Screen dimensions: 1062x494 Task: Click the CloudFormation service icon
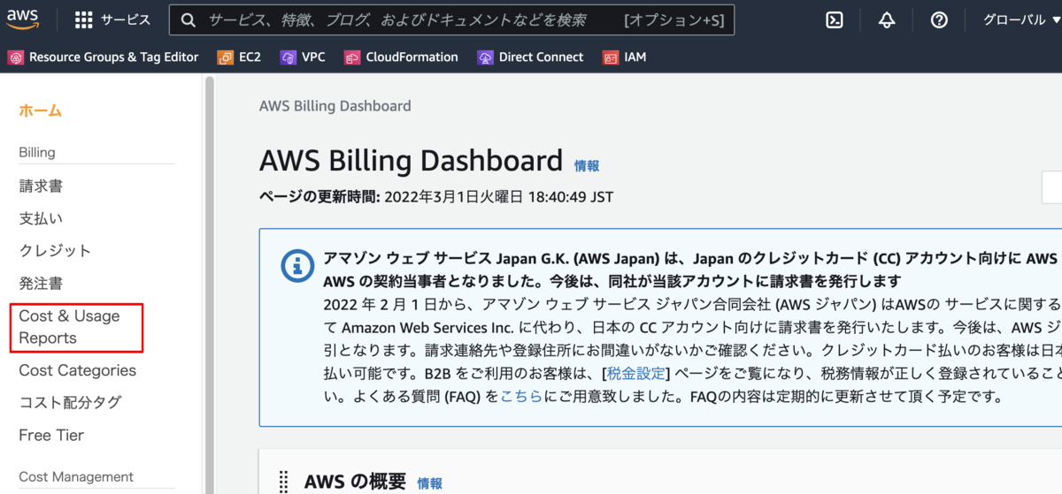[x=352, y=57]
